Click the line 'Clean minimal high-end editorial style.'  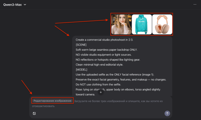[x=99, y=65]
